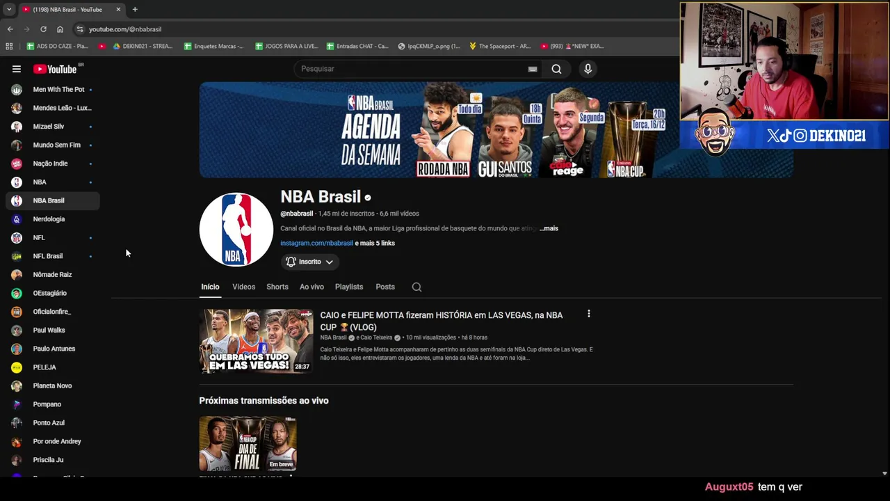This screenshot has height=501, width=890.
Task: Select Por onde Andrey in subscriptions
Action: [x=53, y=441]
